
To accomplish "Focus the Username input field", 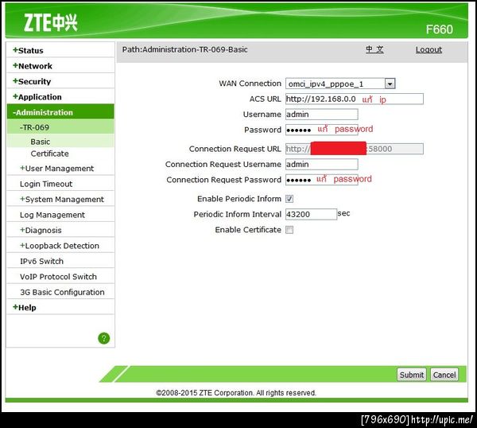I will pos(321,115).
